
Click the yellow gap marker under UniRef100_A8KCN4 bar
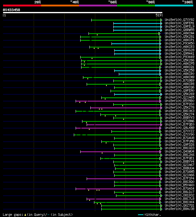point(97,35)
